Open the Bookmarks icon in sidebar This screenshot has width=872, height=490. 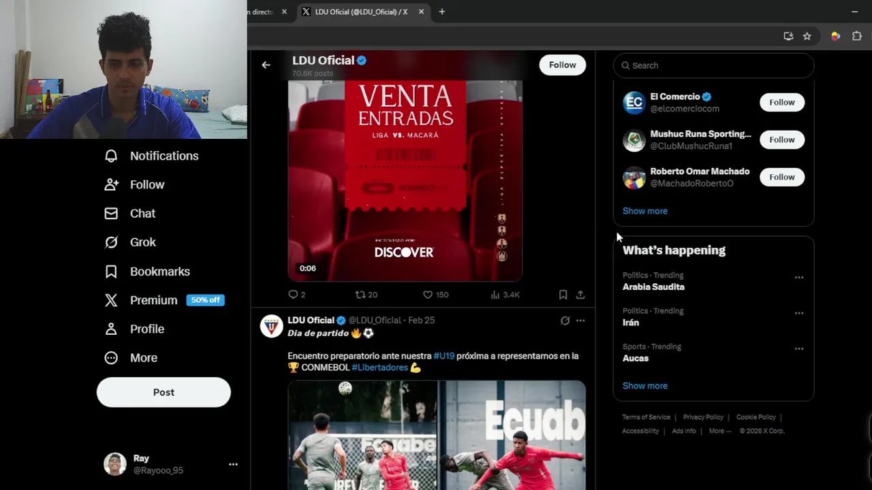pyautogui.click(x=111, y=272)
